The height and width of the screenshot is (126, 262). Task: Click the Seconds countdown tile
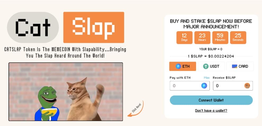[238, 38]
